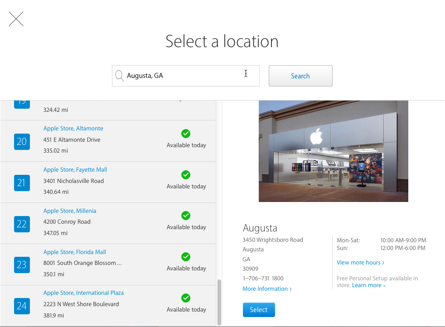Click 451 E Altamonte Drive address
Image resolution: width=445 pixels, height=327 pixels.
[x=72, y=139]
